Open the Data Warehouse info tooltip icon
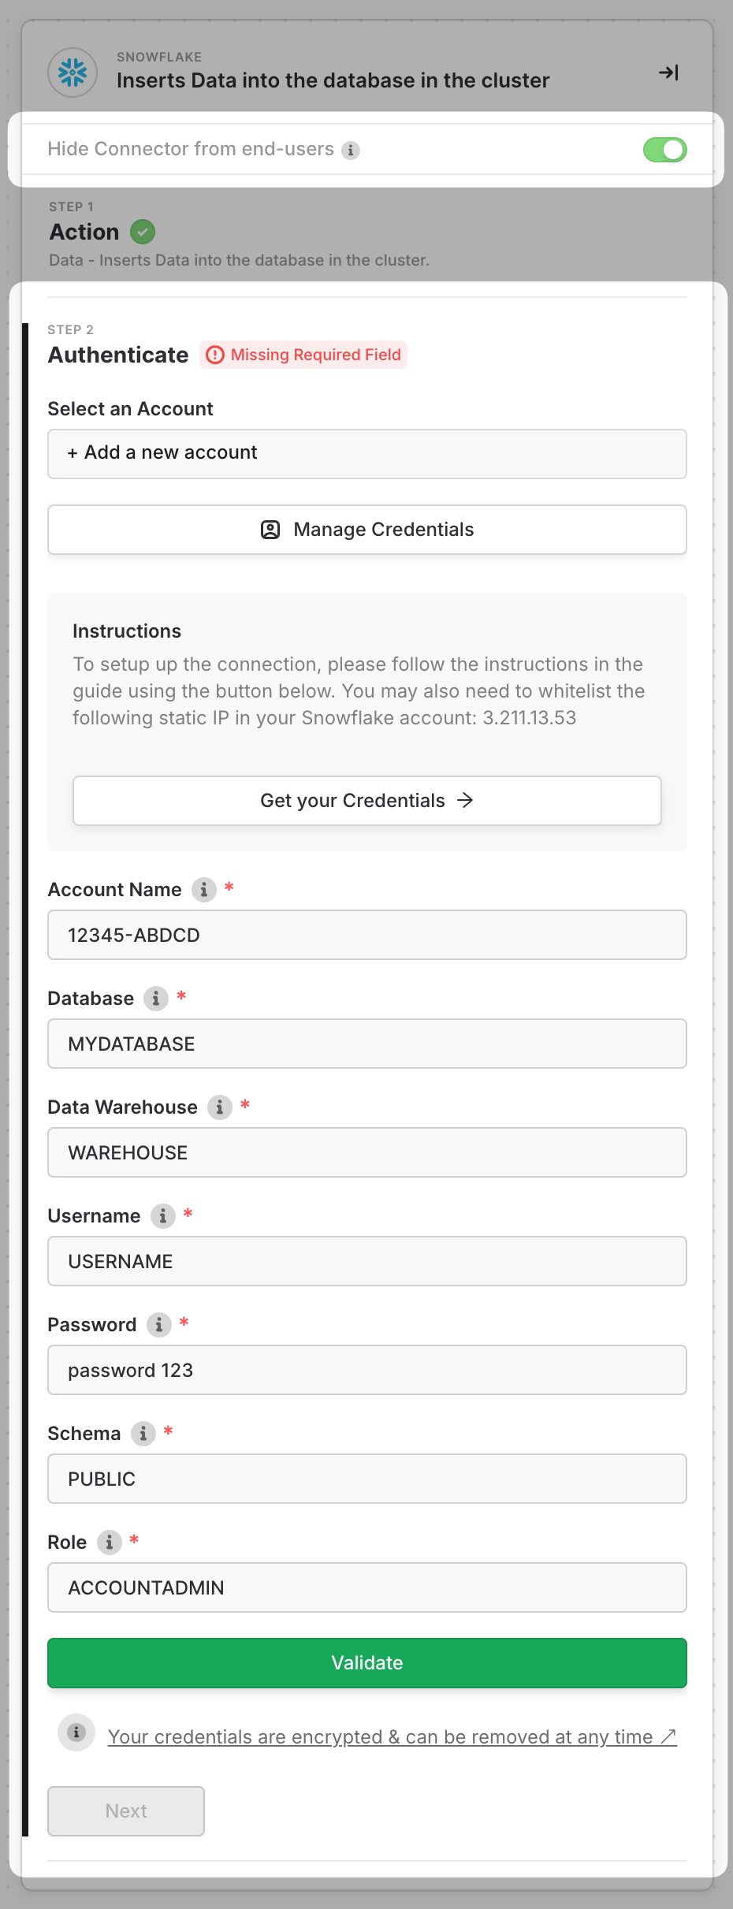Image resolution: width=733 pixels, height=1909 pixels. (x=220, y=1107)
